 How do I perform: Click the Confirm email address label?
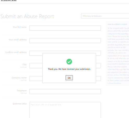[16, 52]
